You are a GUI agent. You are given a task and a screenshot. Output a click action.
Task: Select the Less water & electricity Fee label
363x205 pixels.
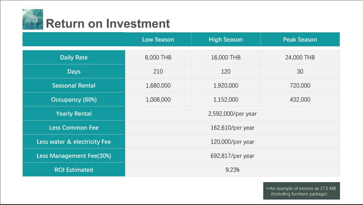74,142
